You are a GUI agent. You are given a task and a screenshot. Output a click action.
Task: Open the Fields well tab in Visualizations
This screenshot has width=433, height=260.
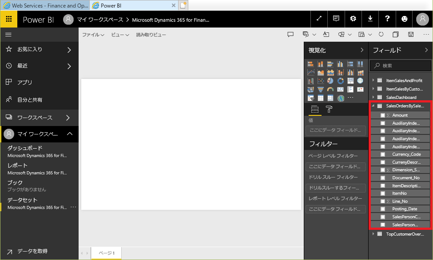[315, 109]
